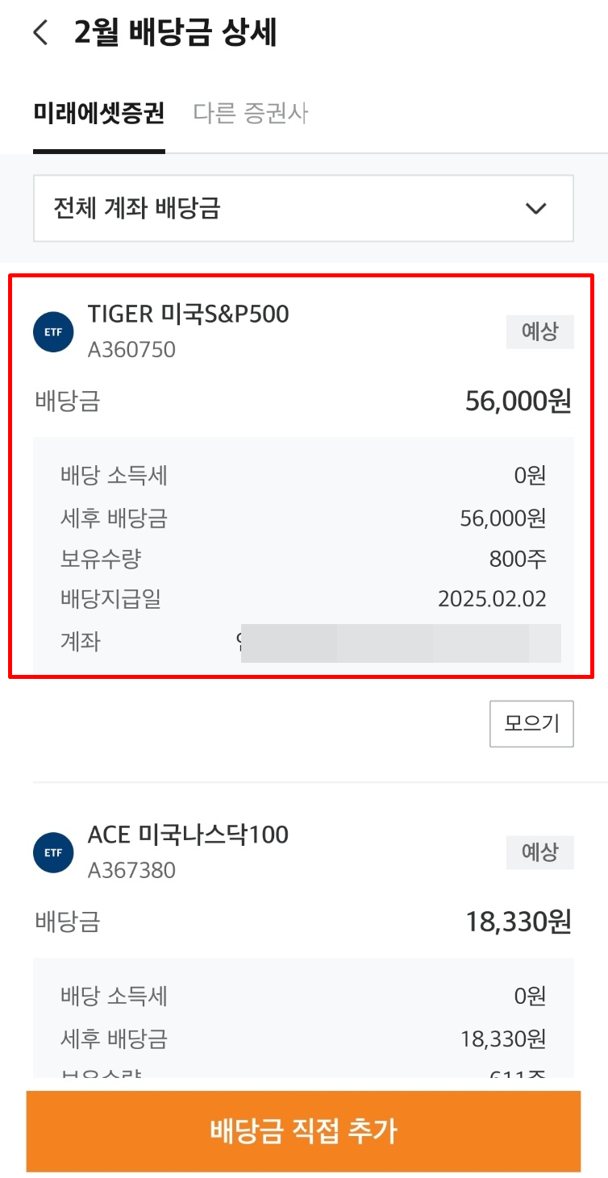Tap the 보유수량 800주 row
Screen dimensions: 608x1178
pyautogui.click(x=304, y=558)
